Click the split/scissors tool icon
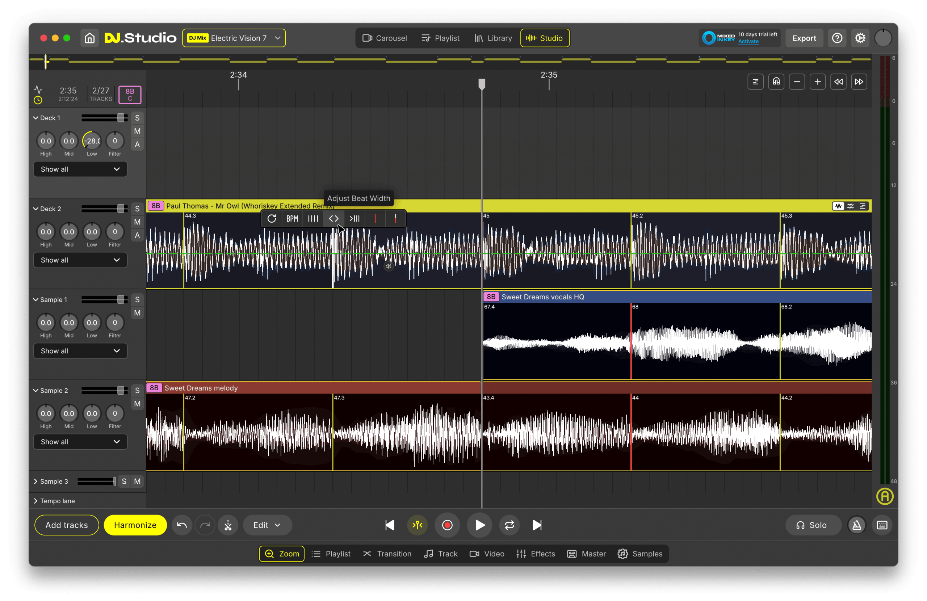Image resolution: width=927 pixels, height=601 pixels. tap(228, 525)
